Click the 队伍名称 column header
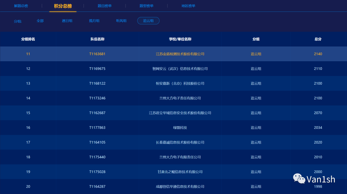 [97, 39]
